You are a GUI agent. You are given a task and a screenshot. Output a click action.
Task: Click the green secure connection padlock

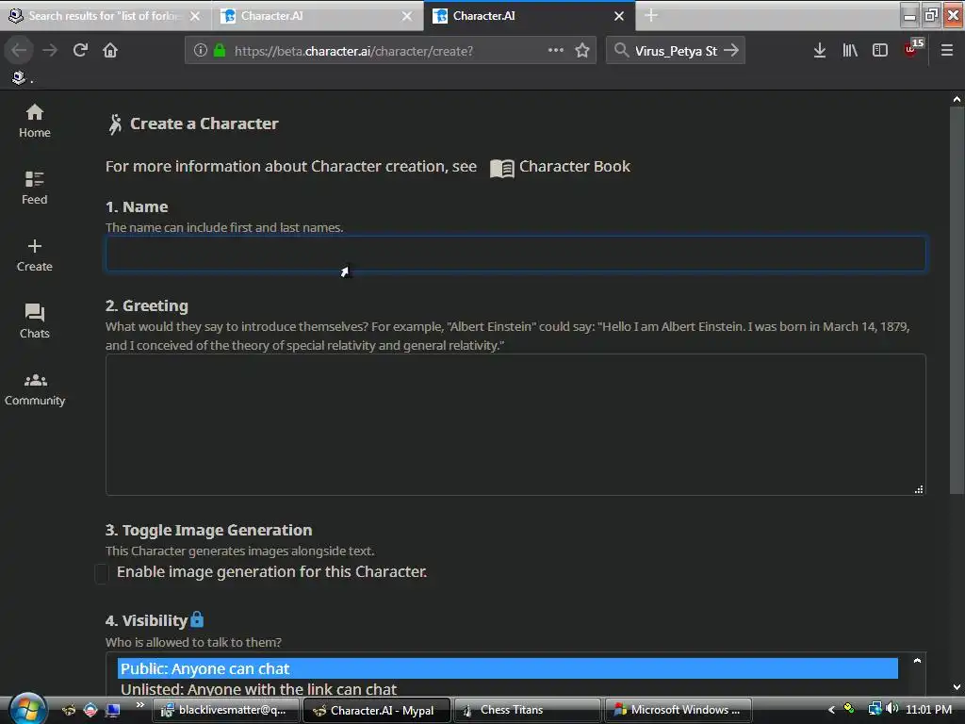click(x=220, y=51)
